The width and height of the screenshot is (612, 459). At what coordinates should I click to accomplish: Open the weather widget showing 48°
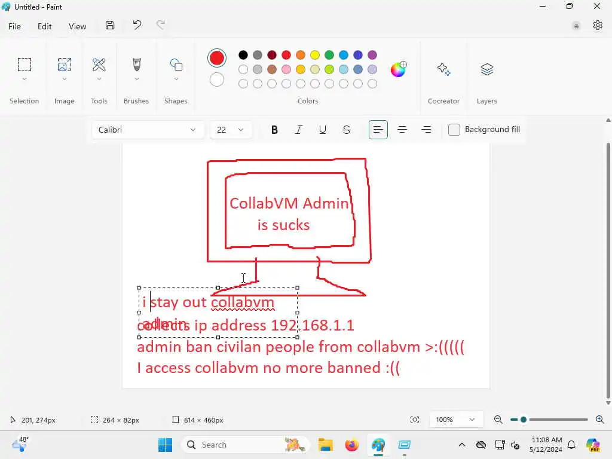tap(20, 444)
